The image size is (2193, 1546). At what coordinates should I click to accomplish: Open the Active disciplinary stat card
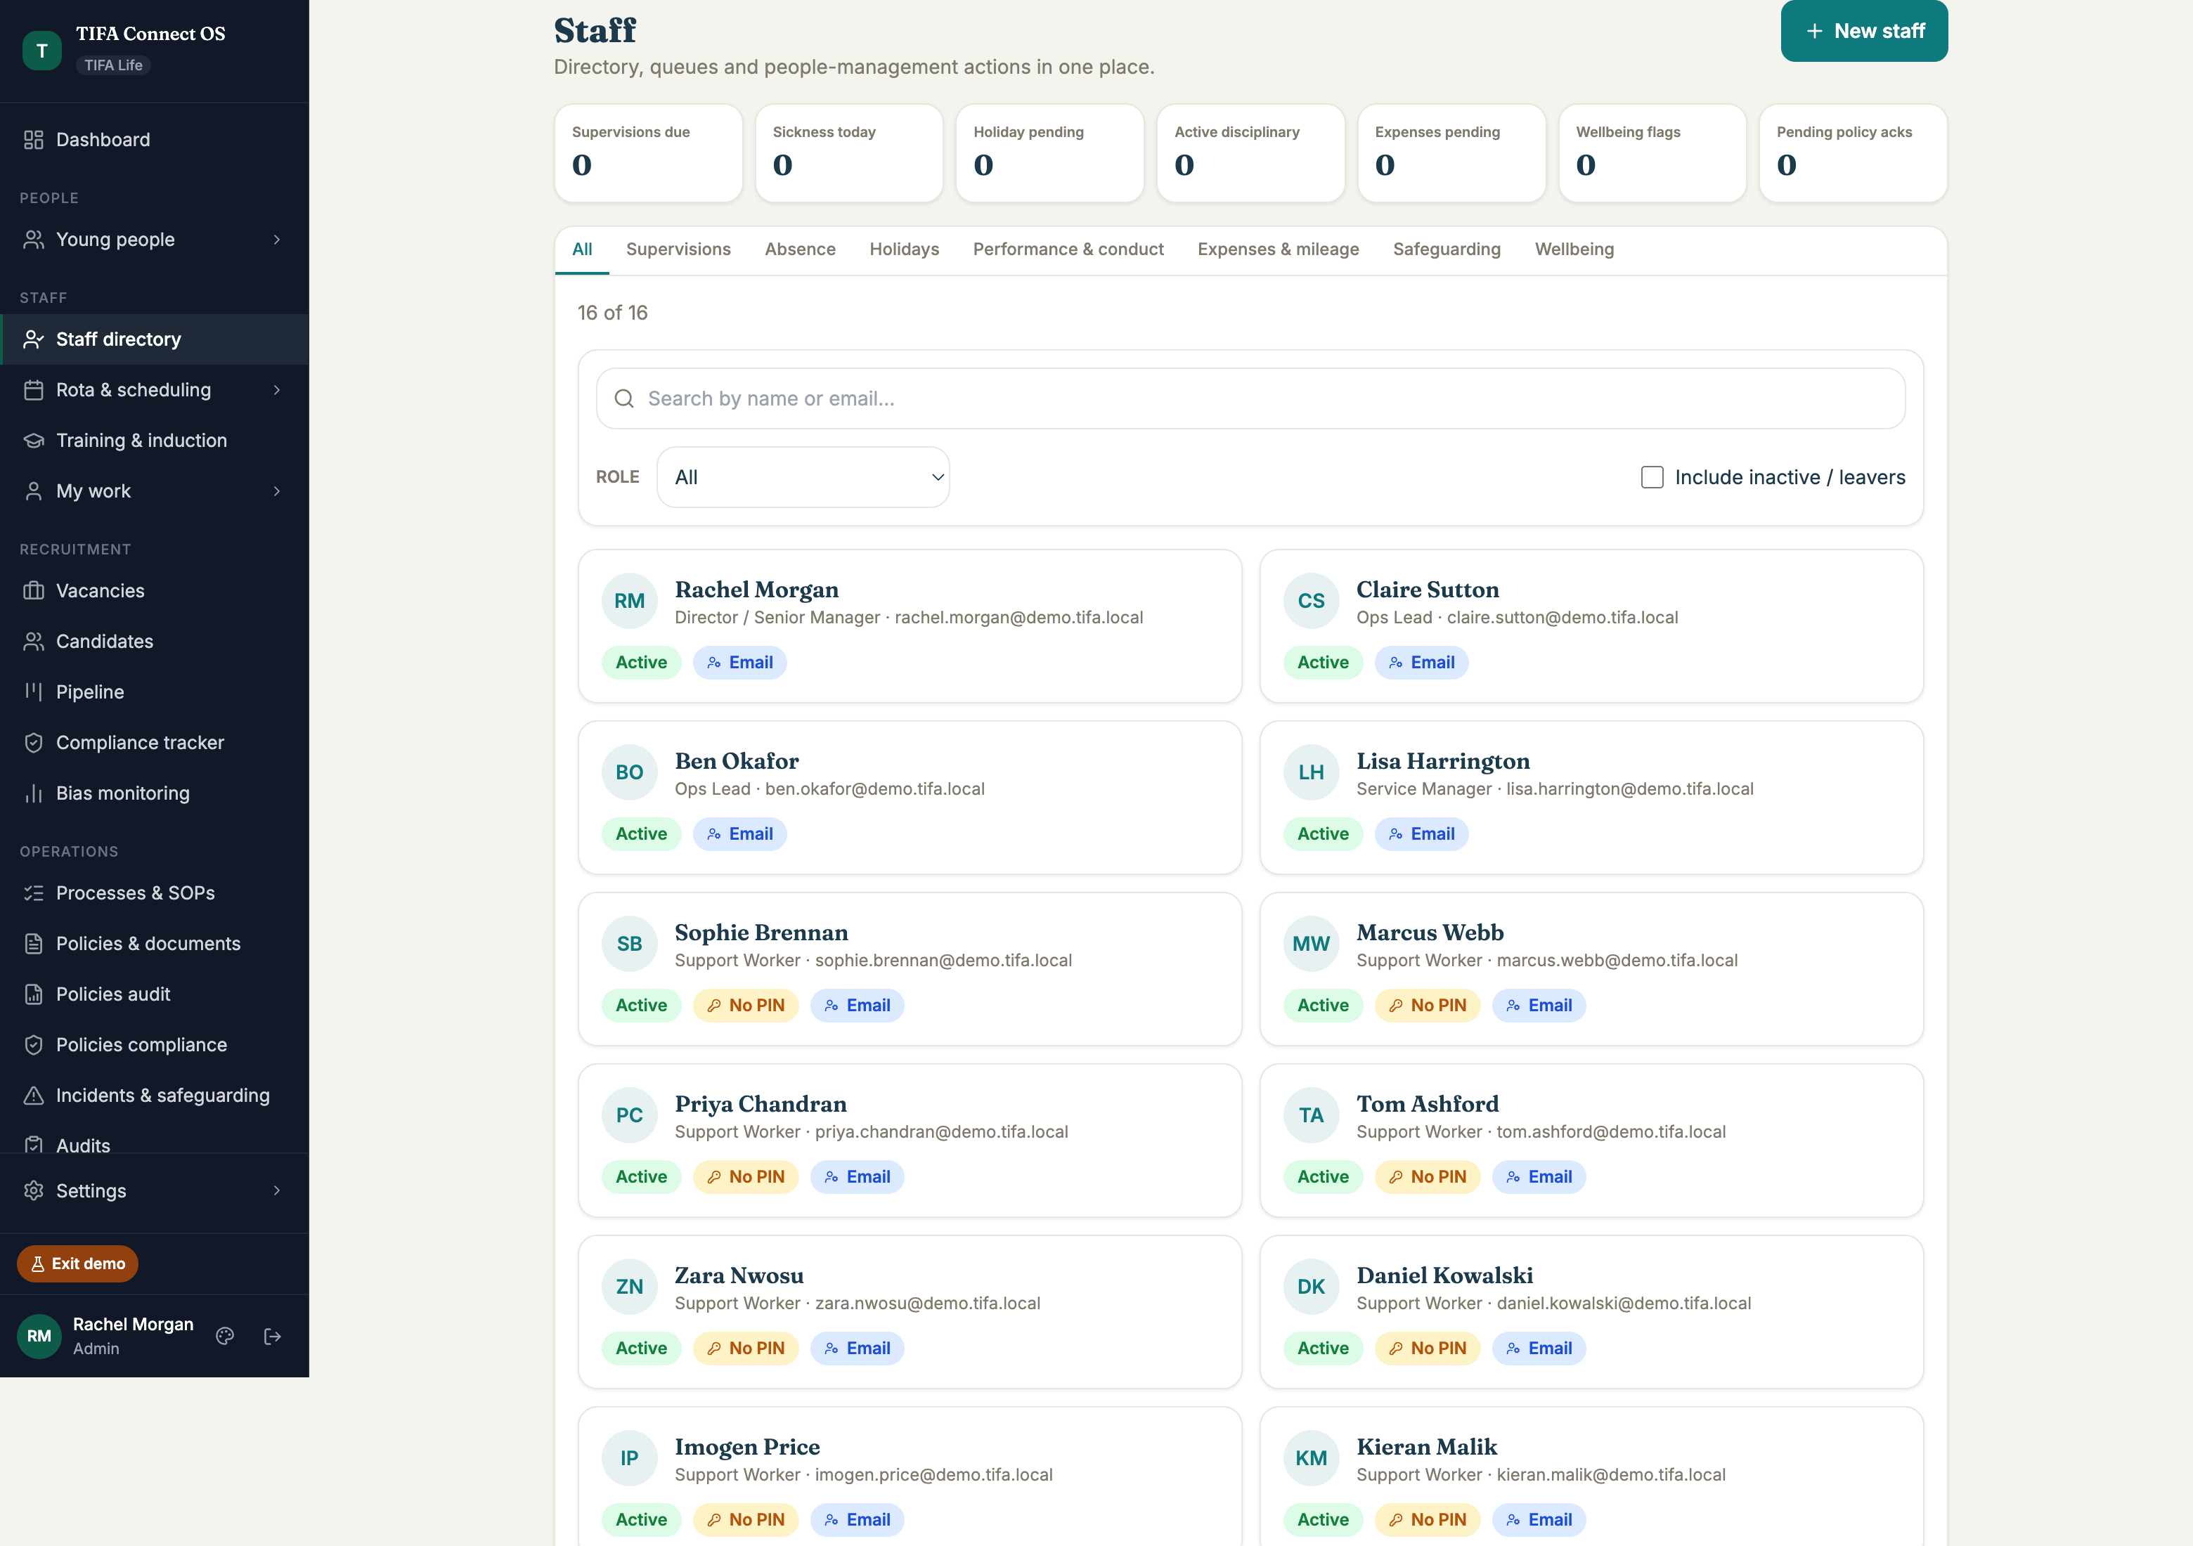(x=1251, y=152)
